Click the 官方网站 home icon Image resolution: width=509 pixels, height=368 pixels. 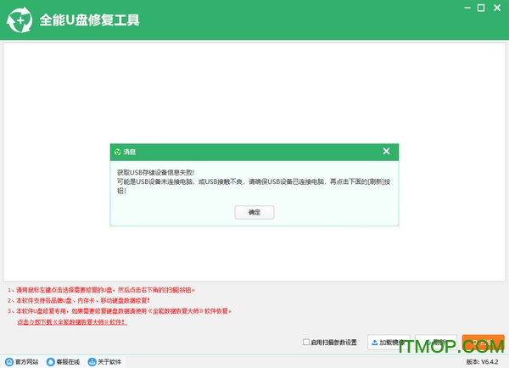[9, 361]
